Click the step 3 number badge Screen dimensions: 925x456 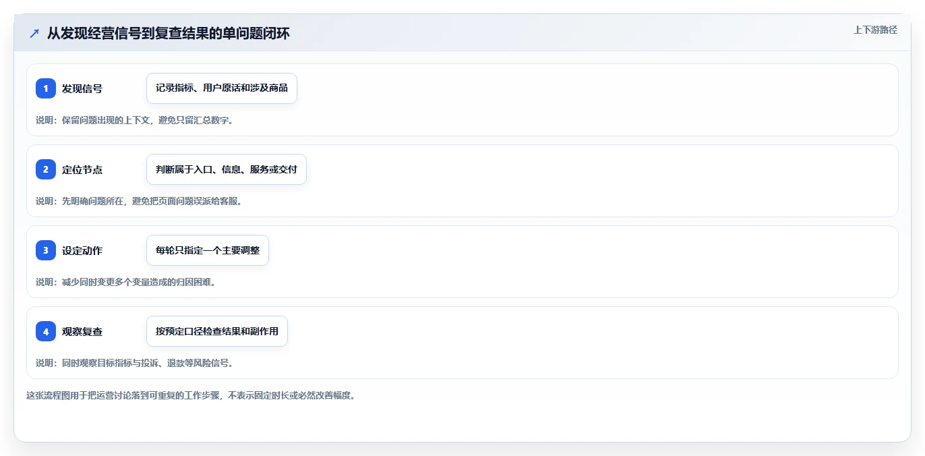[46, 250]
